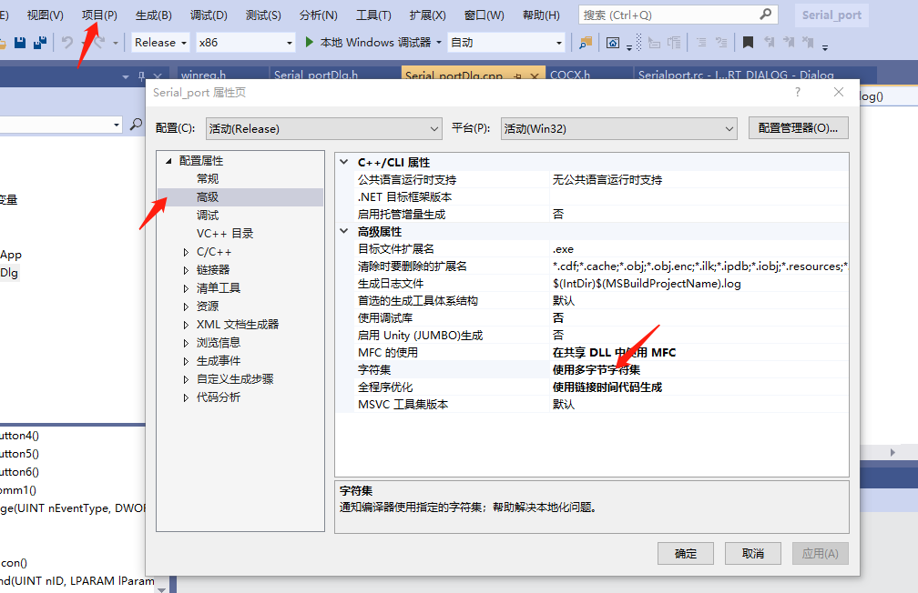
Task: Switch to the Serialport.rc Dialog tab
Action: click(736, 75)
